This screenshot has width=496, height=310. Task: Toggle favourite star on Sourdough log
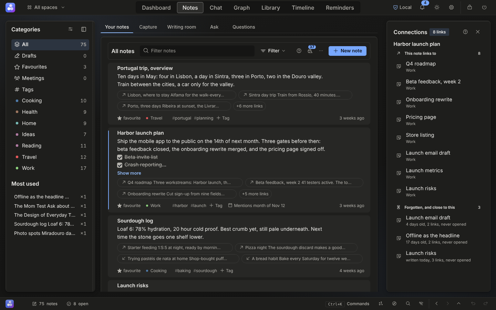[x=120, y=271]
